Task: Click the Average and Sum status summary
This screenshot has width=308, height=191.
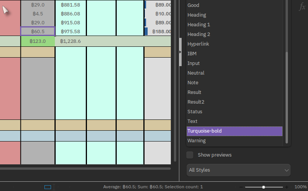Action: coord(153,187)
